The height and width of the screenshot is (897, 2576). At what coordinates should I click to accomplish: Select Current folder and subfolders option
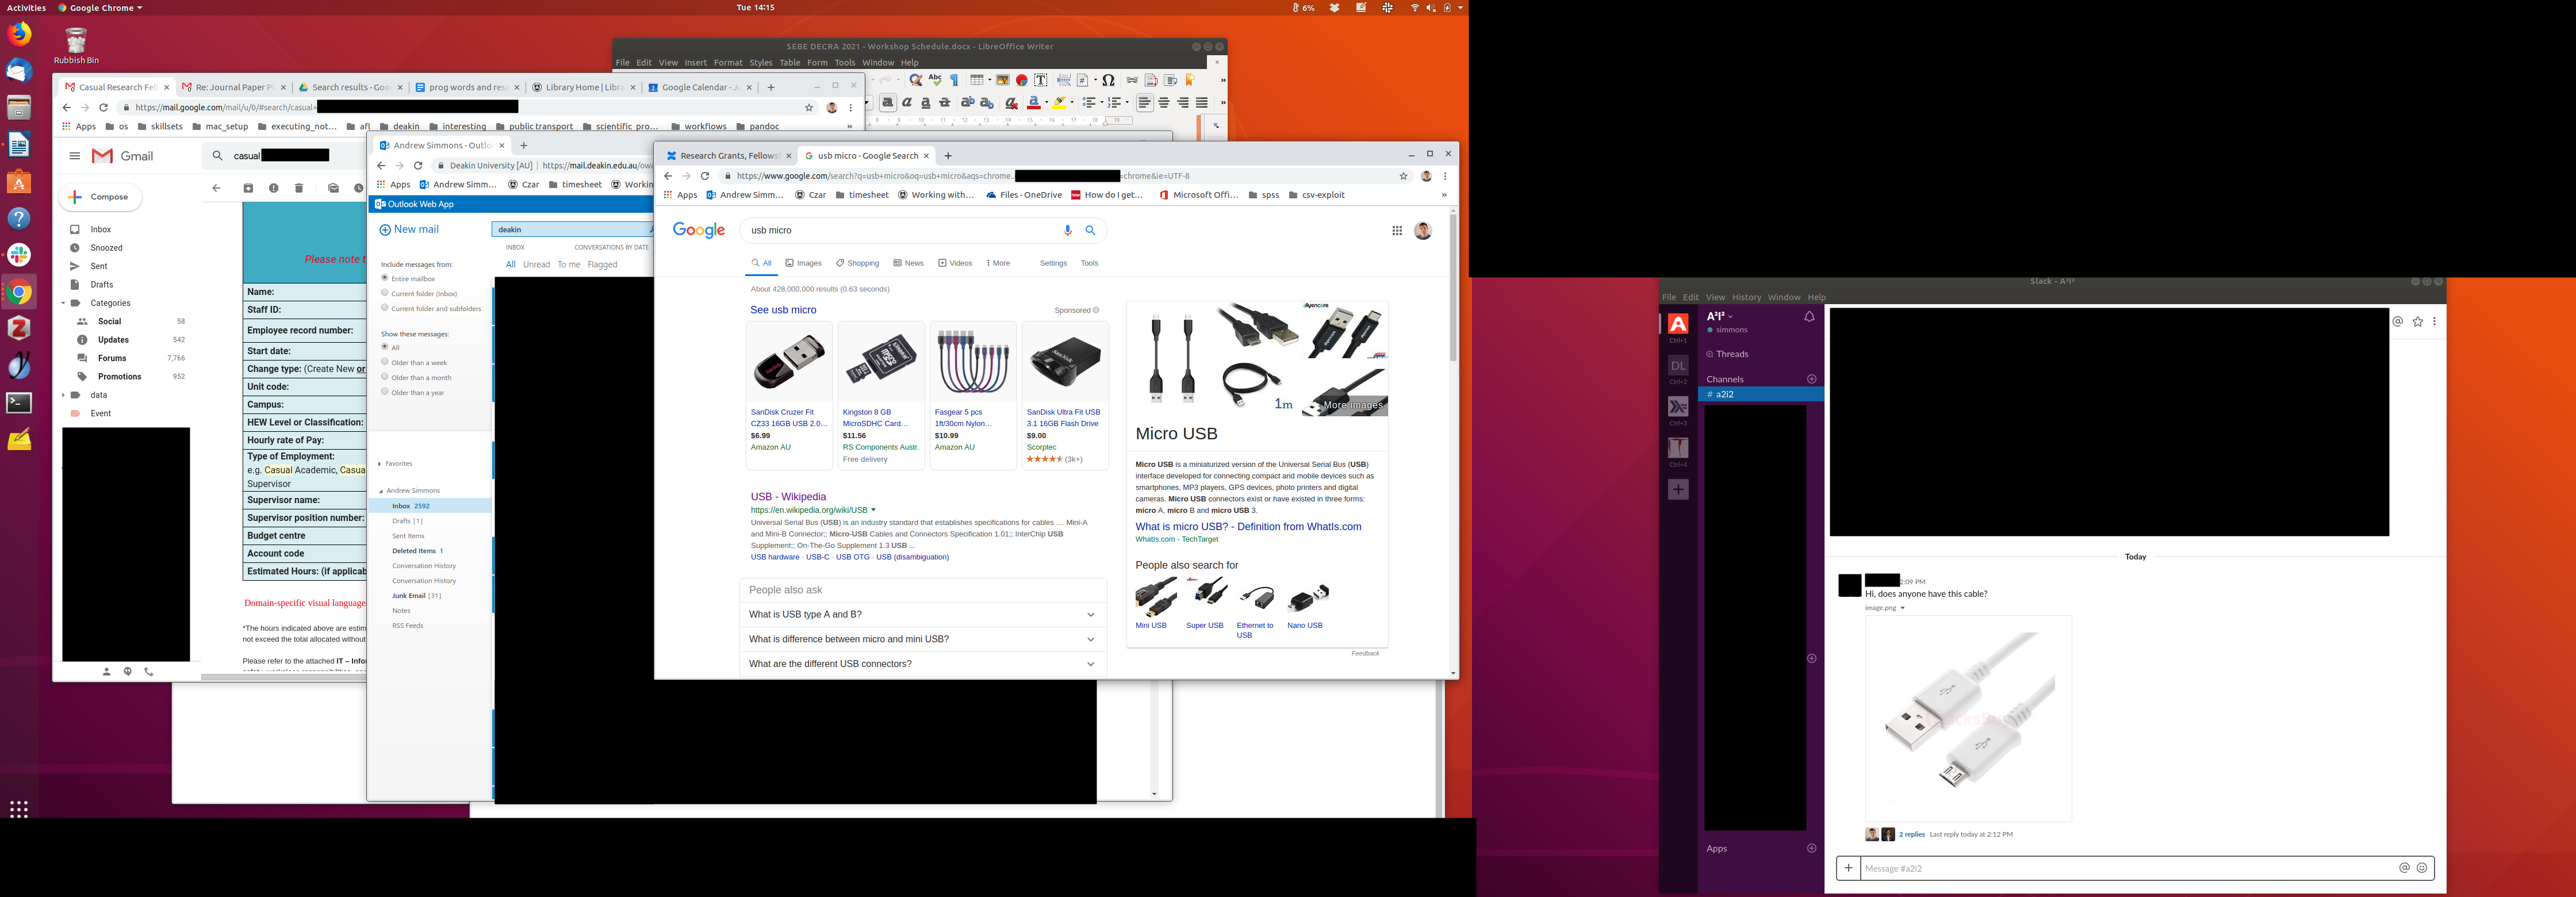[384, 308]
